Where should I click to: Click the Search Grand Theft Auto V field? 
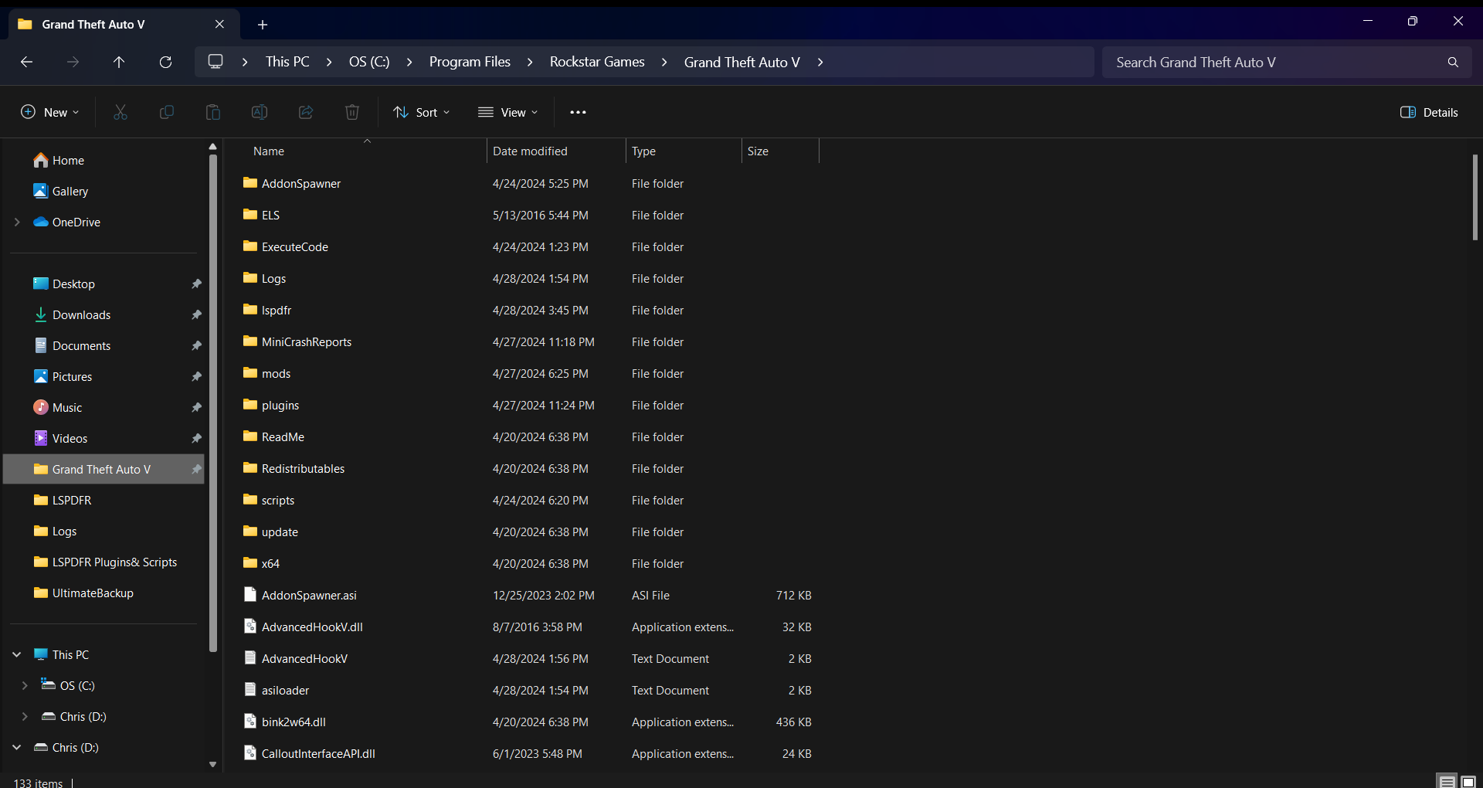coord(1274,62)
